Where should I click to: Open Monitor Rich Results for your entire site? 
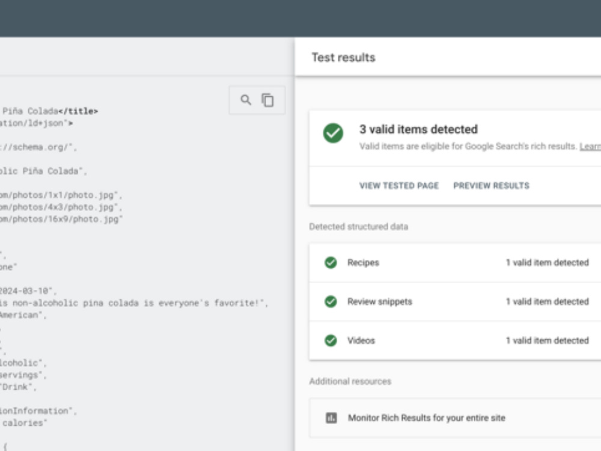coord(455,418)
